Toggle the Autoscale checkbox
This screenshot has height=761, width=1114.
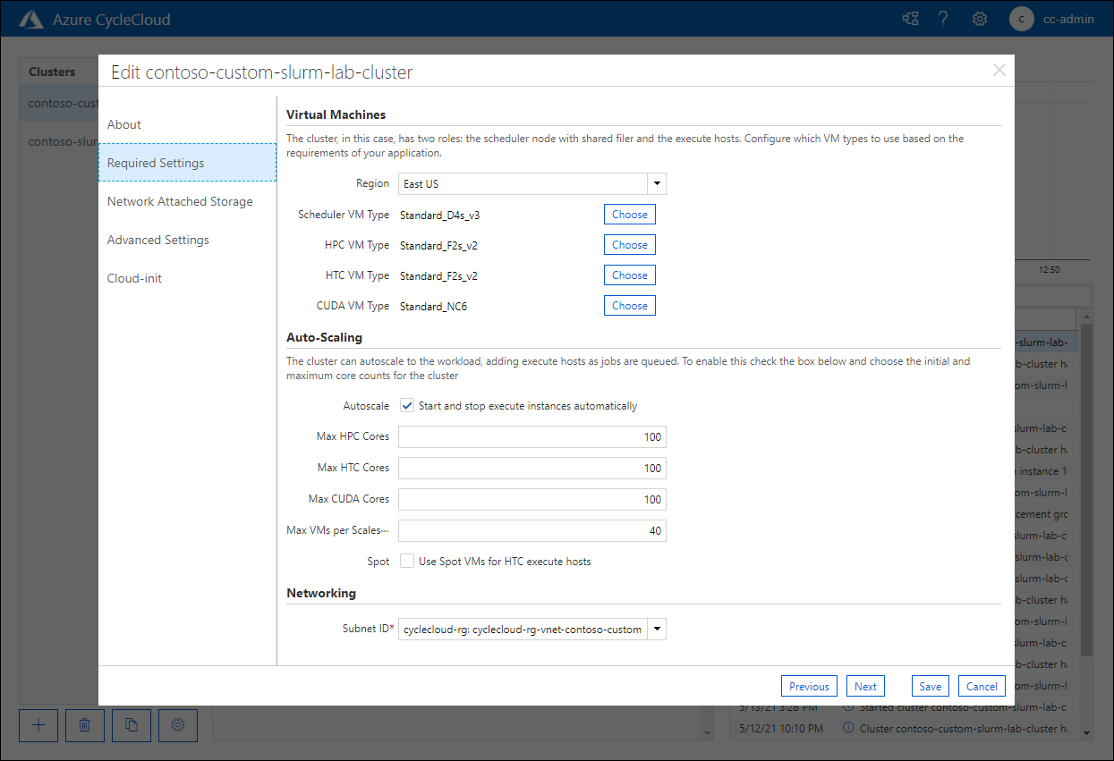[407, 406]
